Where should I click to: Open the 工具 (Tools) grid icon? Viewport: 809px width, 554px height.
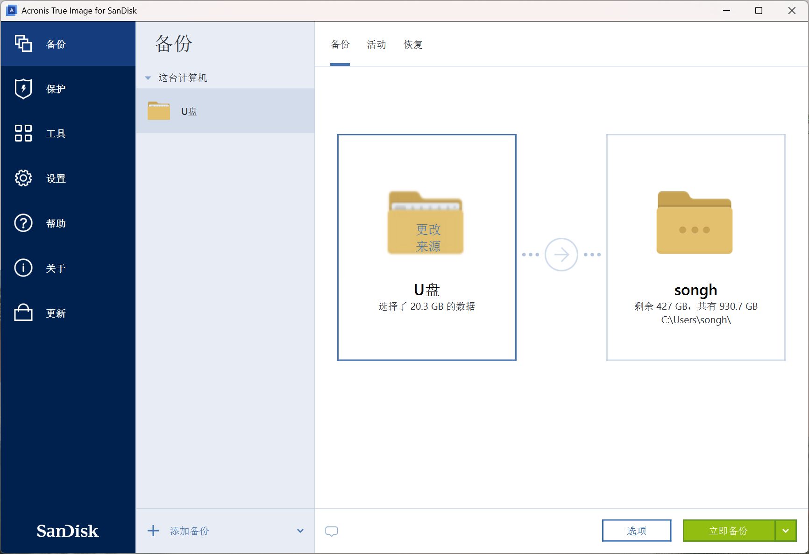23,133
